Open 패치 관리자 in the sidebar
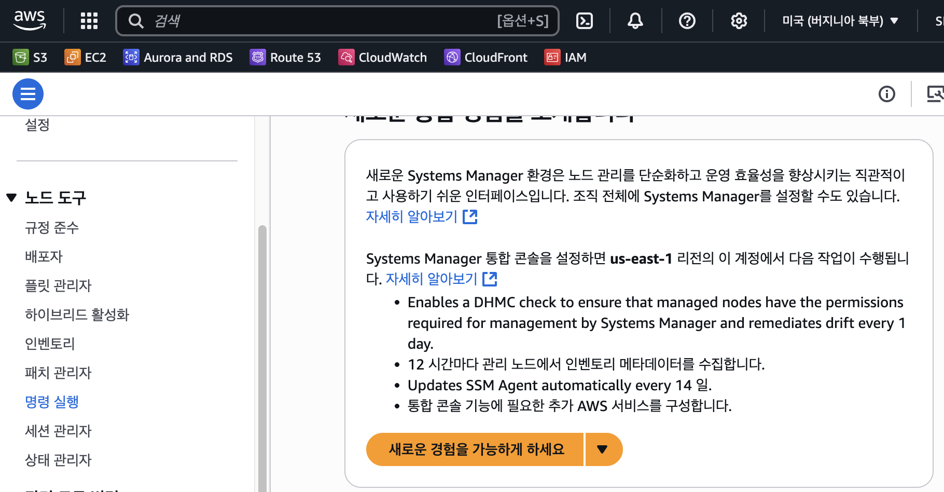This screenshot has height=492, width=944. click(x=58, y=373)
